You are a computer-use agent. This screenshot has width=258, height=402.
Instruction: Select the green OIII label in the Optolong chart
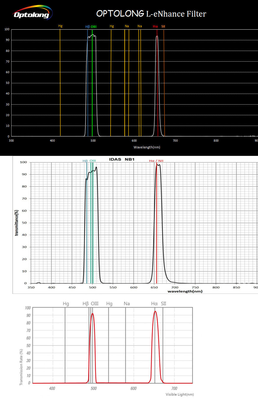tap(94, 27)
